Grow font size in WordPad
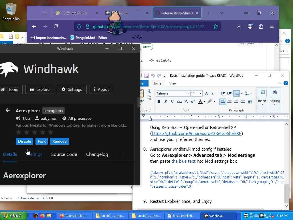The height and width of the screenshot is (220, 293). tap(207, 93)
